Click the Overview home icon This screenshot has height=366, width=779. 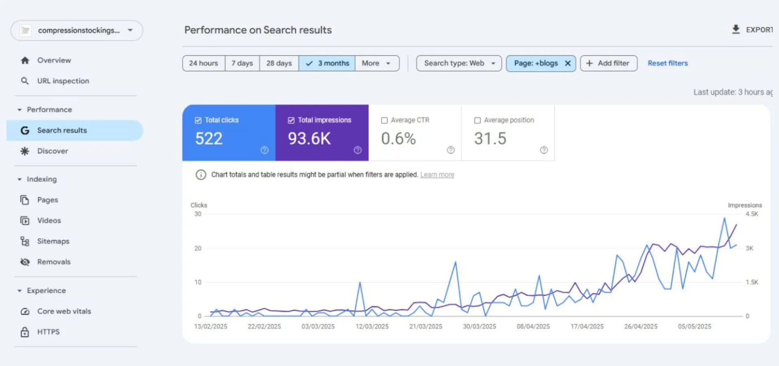[25, 60]
